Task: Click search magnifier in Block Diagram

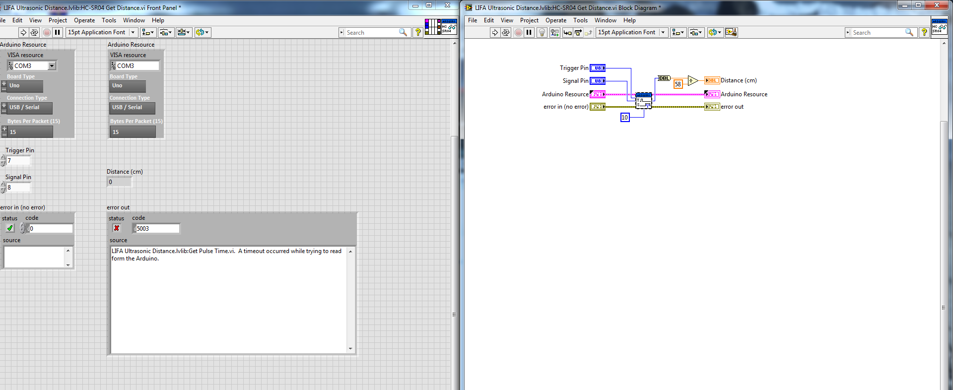Action: pos(909,32)
